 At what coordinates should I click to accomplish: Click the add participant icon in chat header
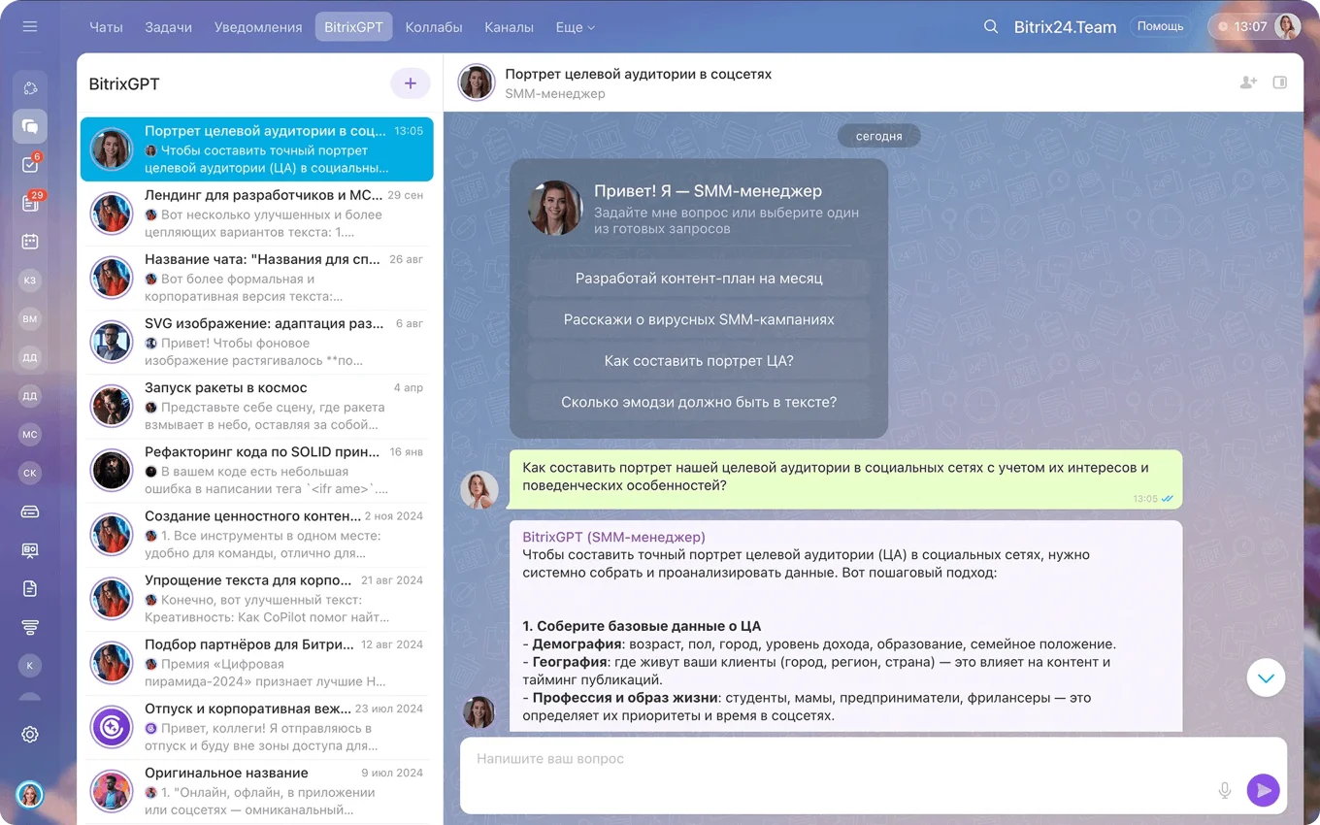coord(1248,82)
